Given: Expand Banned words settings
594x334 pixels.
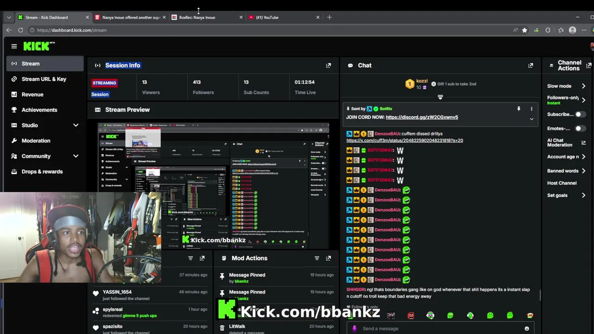Looking at the screenshot, I should (583, 171).
